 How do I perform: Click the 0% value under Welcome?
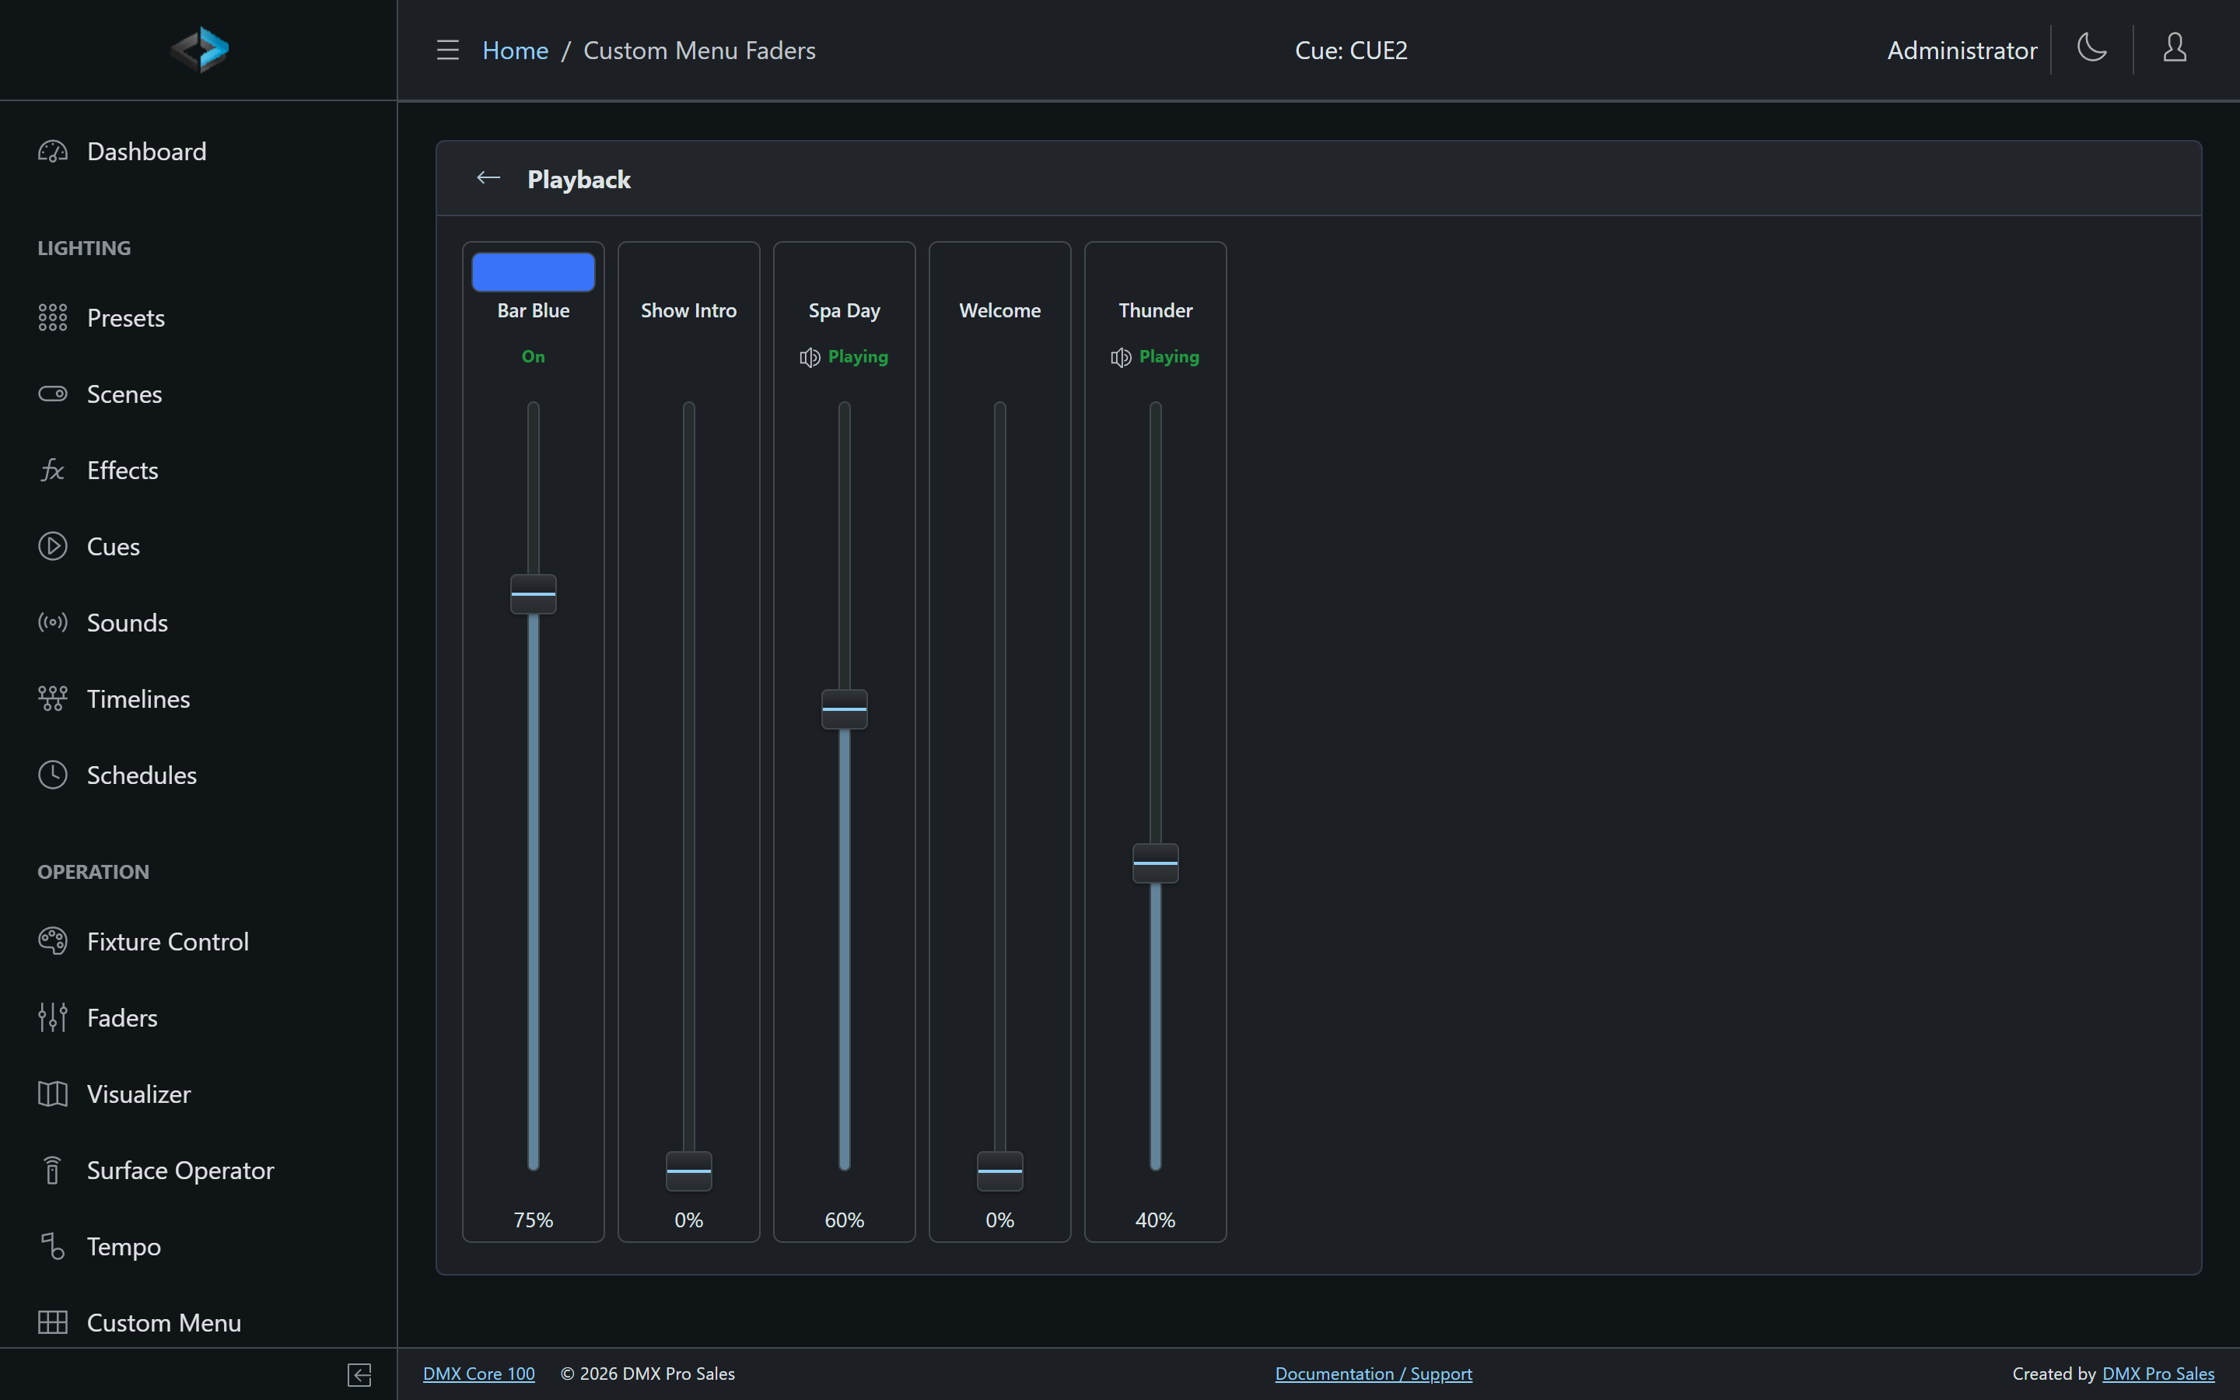[999, 1220]
